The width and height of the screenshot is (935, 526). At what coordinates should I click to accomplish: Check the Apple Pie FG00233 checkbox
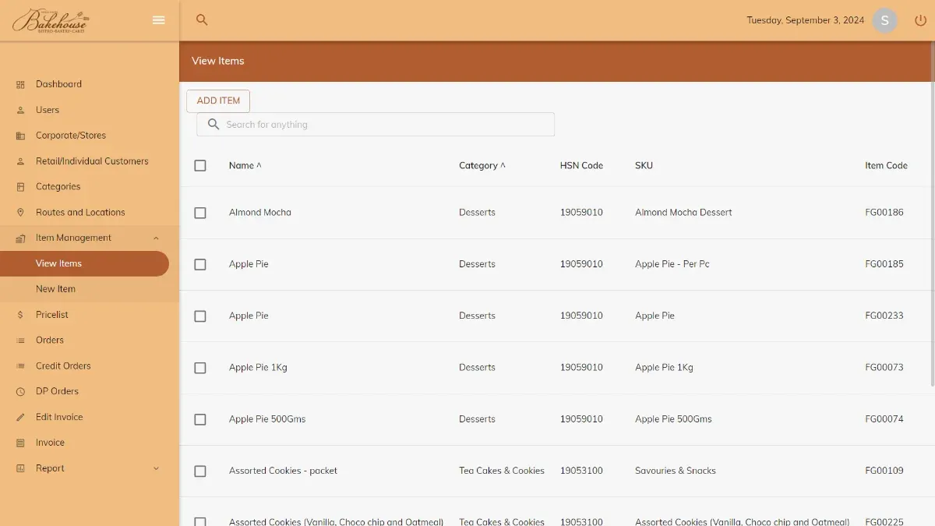pos(200,316)
